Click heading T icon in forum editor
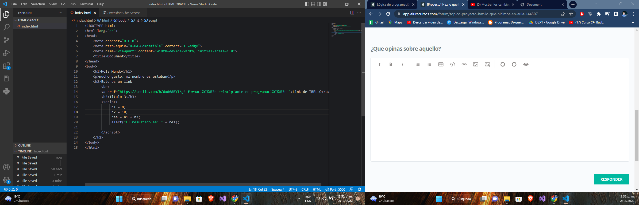Screen dimensions: 639x205 [x=379, y=64]
